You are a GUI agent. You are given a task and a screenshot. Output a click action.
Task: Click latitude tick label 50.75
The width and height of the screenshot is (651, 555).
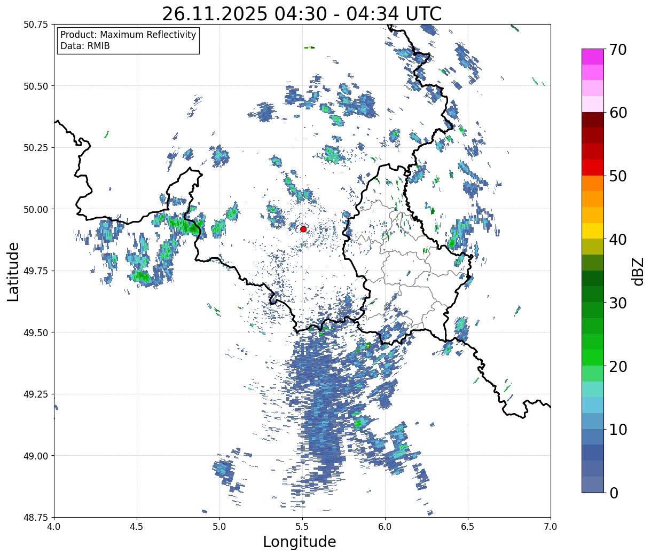(35, 25)
